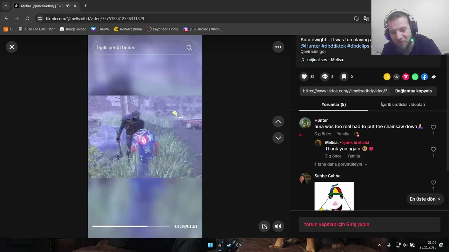Seek on the video progress bar
449x252 pixels.
pyautogui.click(x=131, y=226)
